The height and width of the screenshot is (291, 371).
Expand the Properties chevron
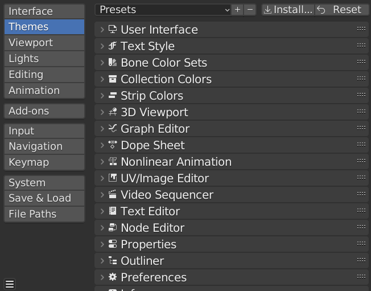[102, 244]
